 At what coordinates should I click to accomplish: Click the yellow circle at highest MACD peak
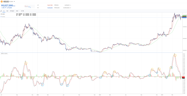[175, 55]
